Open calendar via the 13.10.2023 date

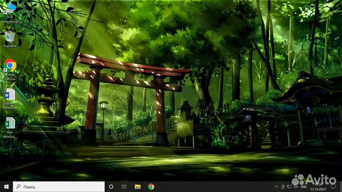pos(318,189)
